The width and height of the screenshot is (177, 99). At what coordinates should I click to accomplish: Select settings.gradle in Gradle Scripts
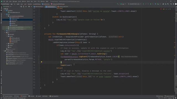15,62
